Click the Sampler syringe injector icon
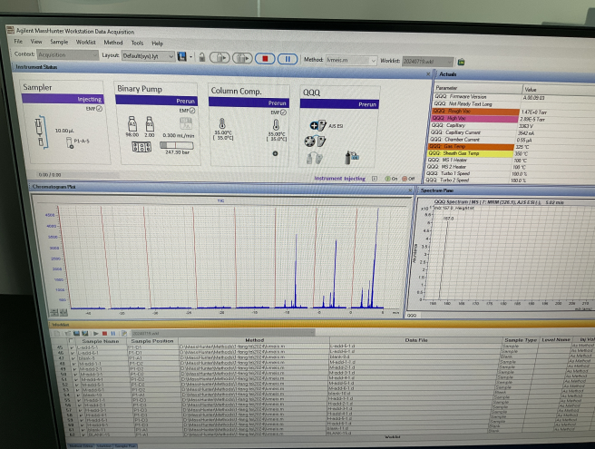 40,132
